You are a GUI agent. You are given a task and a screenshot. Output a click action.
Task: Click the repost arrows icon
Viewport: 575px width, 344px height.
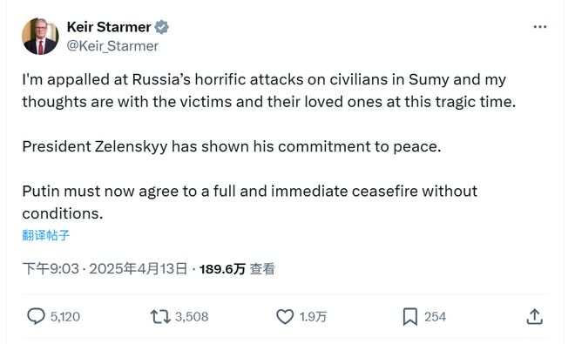coord(160,316)
